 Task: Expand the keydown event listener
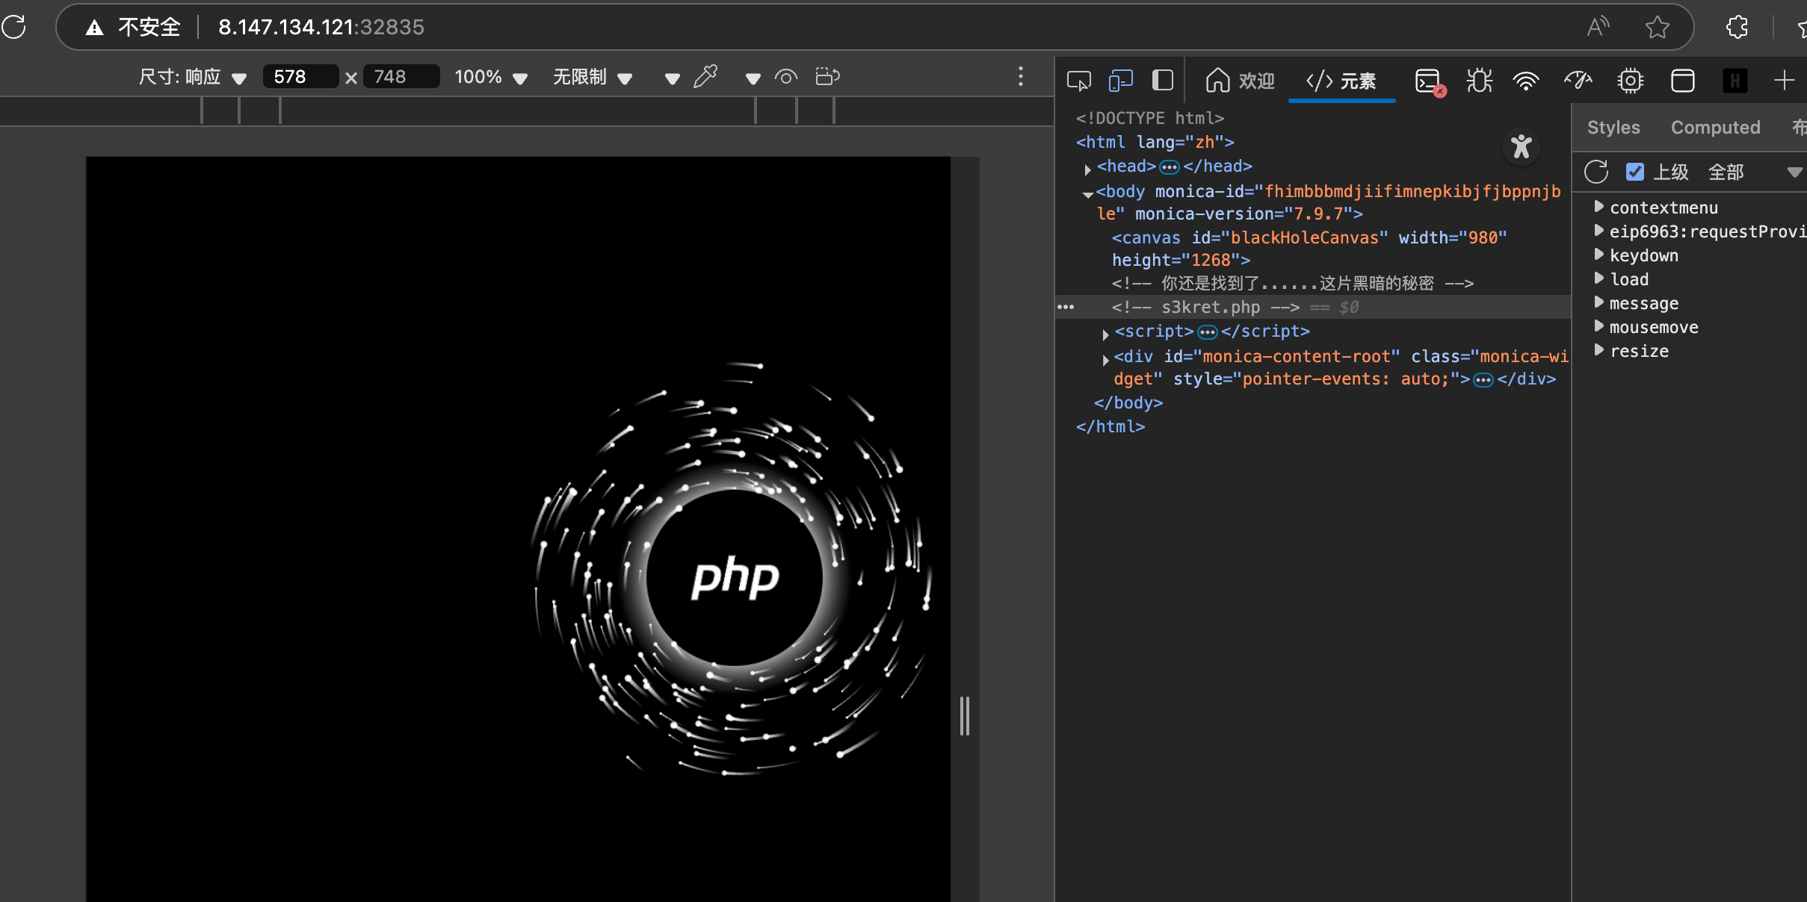pos(1598,255)
